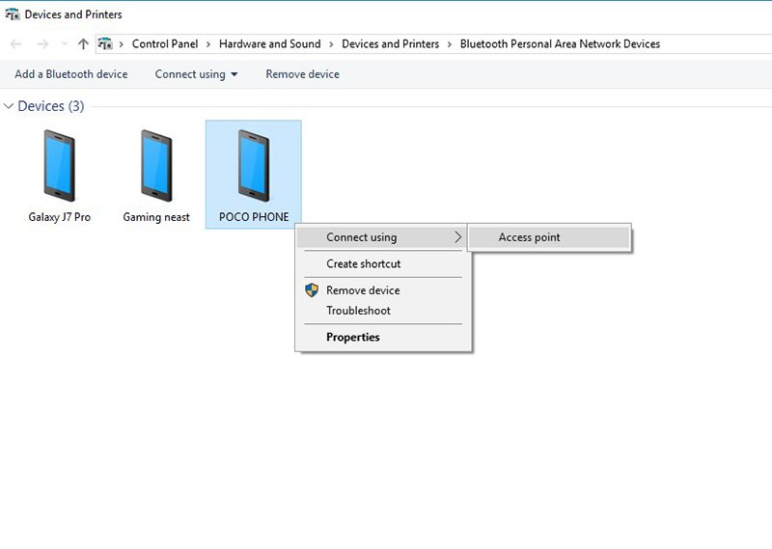The image size is (772, 549).
Task: Choose Troubleshoot in context menu
Action: 382,311
